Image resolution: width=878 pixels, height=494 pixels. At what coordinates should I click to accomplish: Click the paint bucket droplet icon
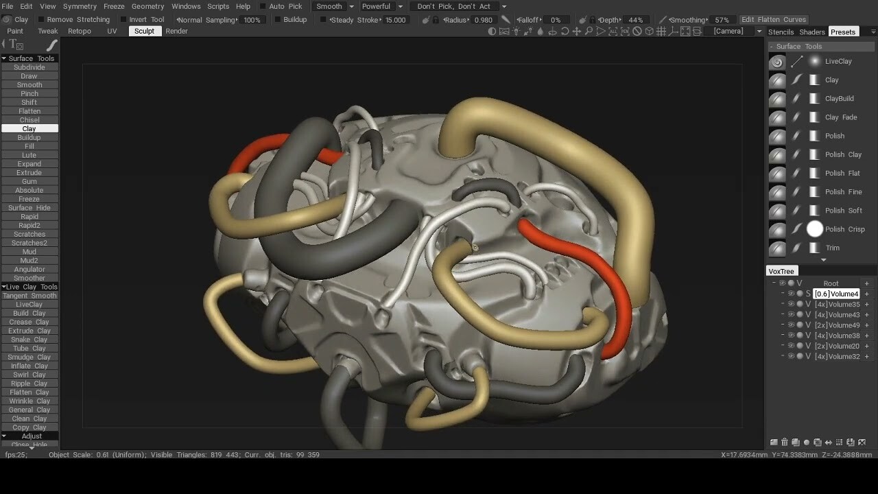coord(540,31)
